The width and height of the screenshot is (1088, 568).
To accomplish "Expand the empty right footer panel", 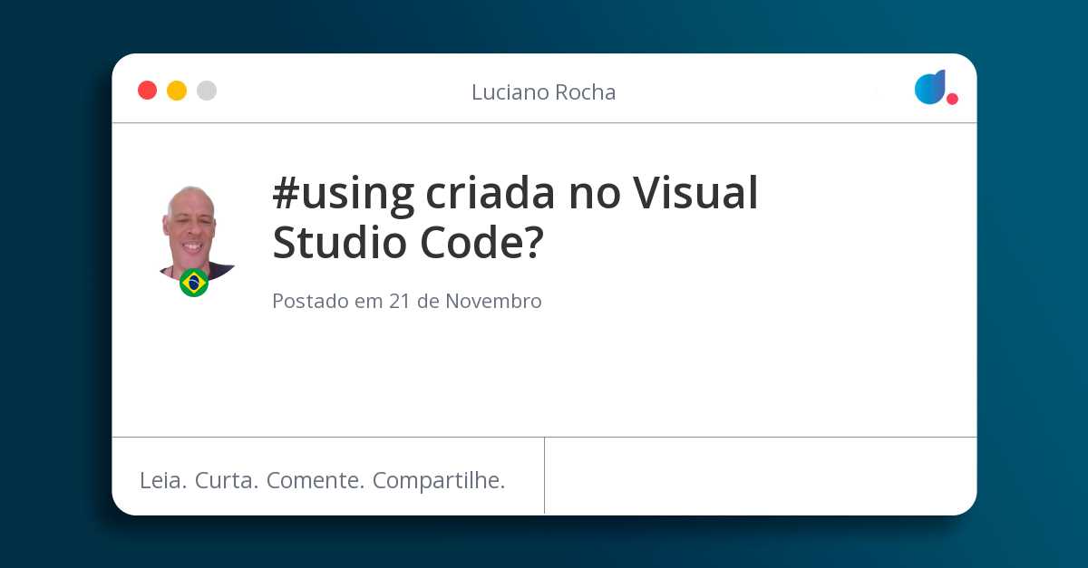I will click(x=762, y=475).
